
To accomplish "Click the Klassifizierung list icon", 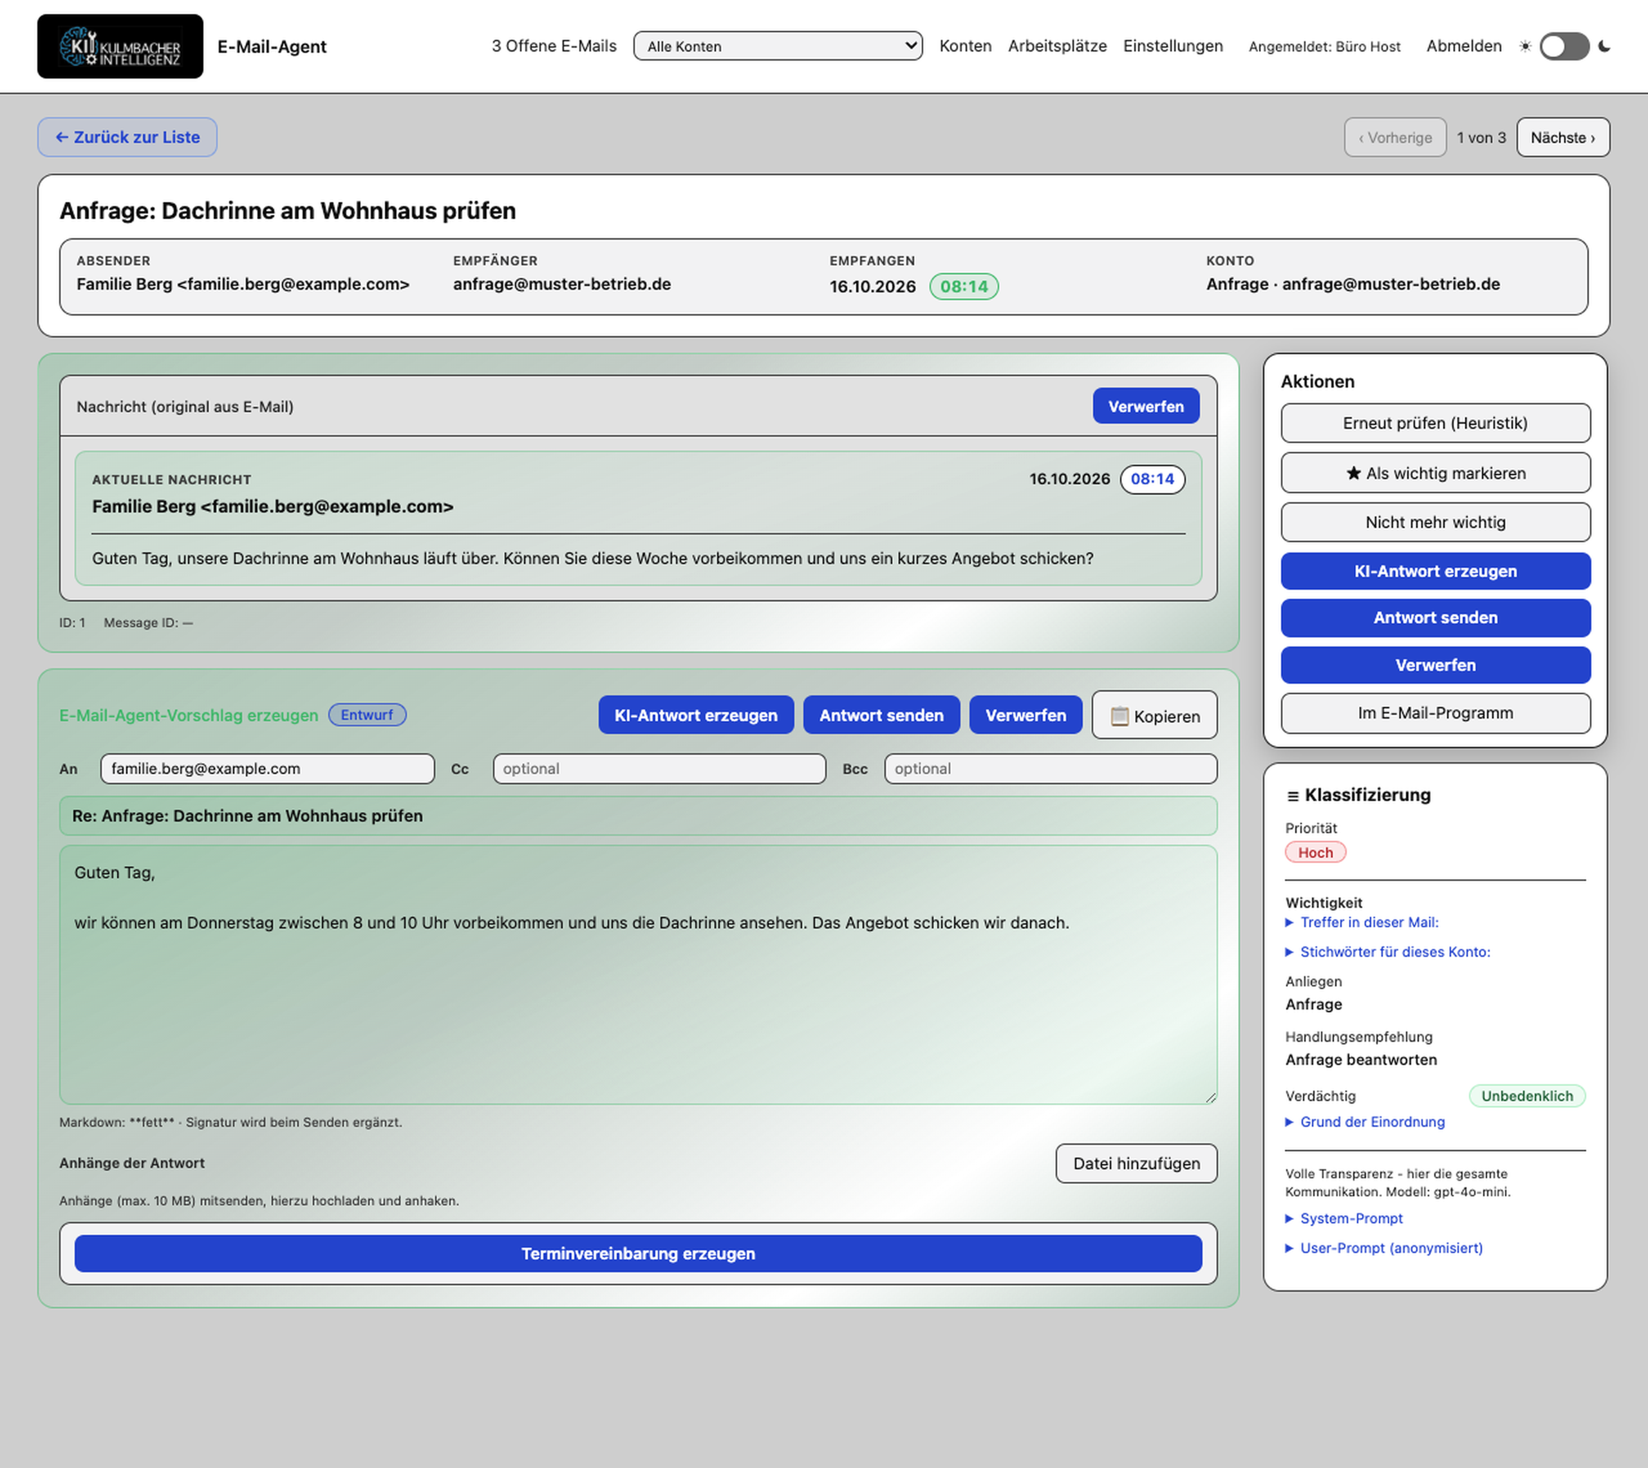I will click(x=1293, y=796).
